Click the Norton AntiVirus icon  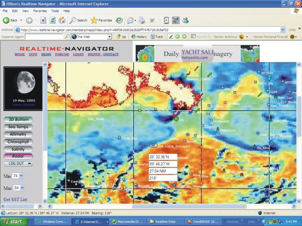241,37
